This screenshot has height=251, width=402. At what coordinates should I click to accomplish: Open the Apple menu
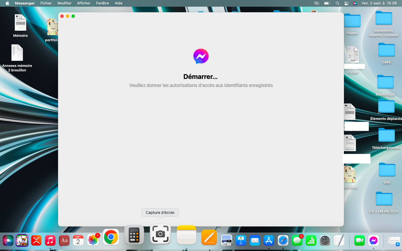pyautogui.click(x=7, y=3)
